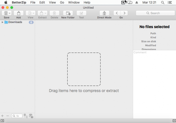Click the toolbar Search field

tap(155, 13)
